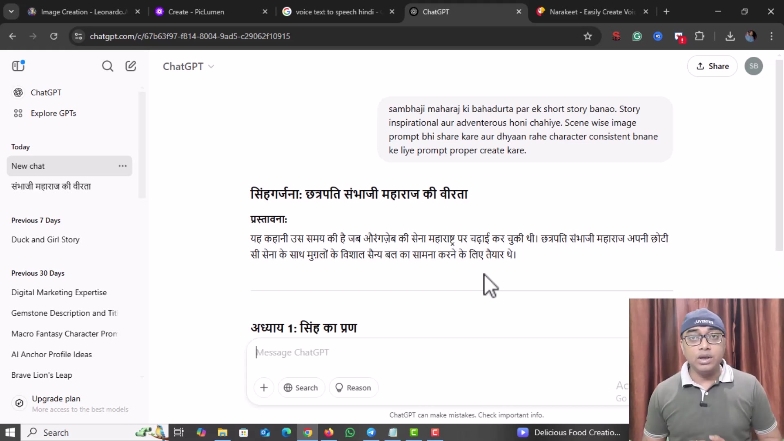Click the sidebar history scrollbar
The width and height of the screenshot is (784, 441).
point(142,145)
